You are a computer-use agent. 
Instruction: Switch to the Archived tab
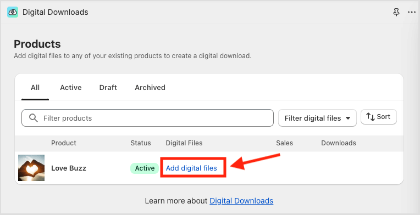(x=150, y=88)
